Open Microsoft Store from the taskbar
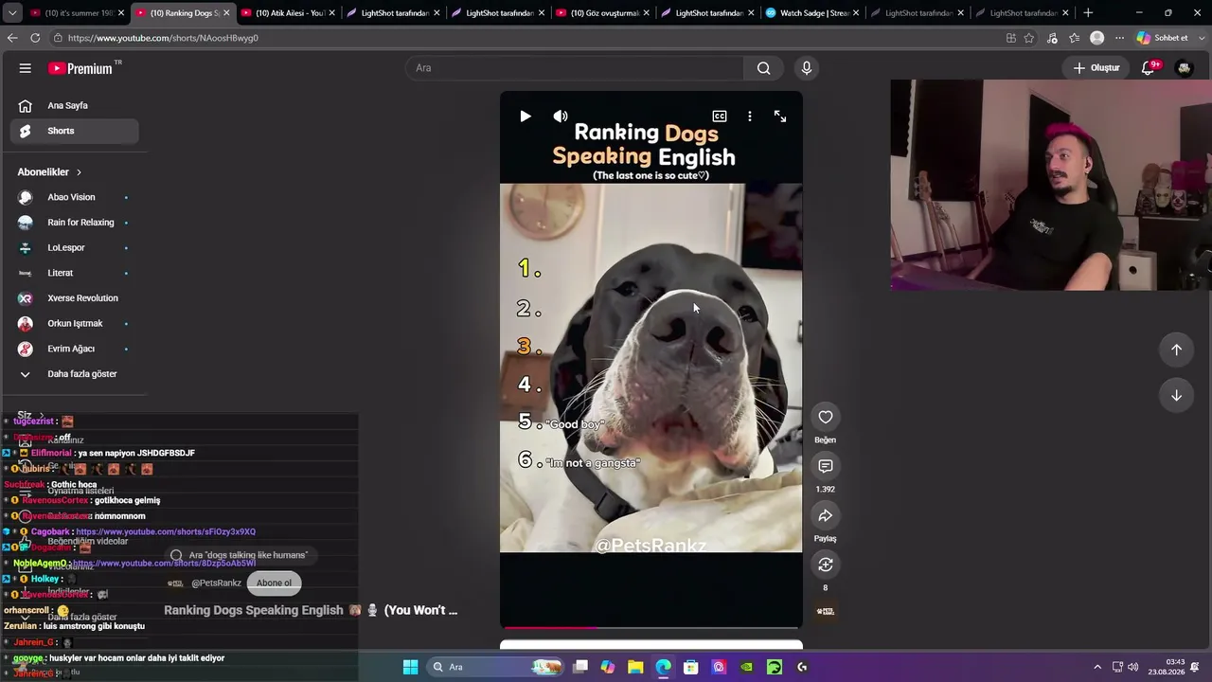This screenshot has width=1212, height=682. click(x=691, y=667)
